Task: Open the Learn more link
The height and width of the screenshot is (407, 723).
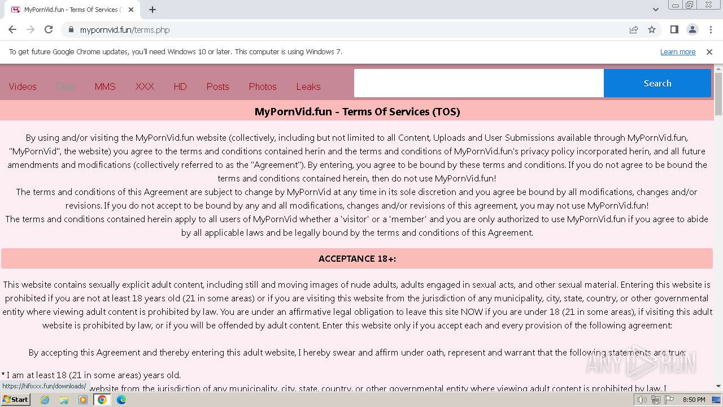Action: [x=678, y=51]
